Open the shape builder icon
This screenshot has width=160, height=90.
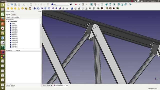click(30, 8)
